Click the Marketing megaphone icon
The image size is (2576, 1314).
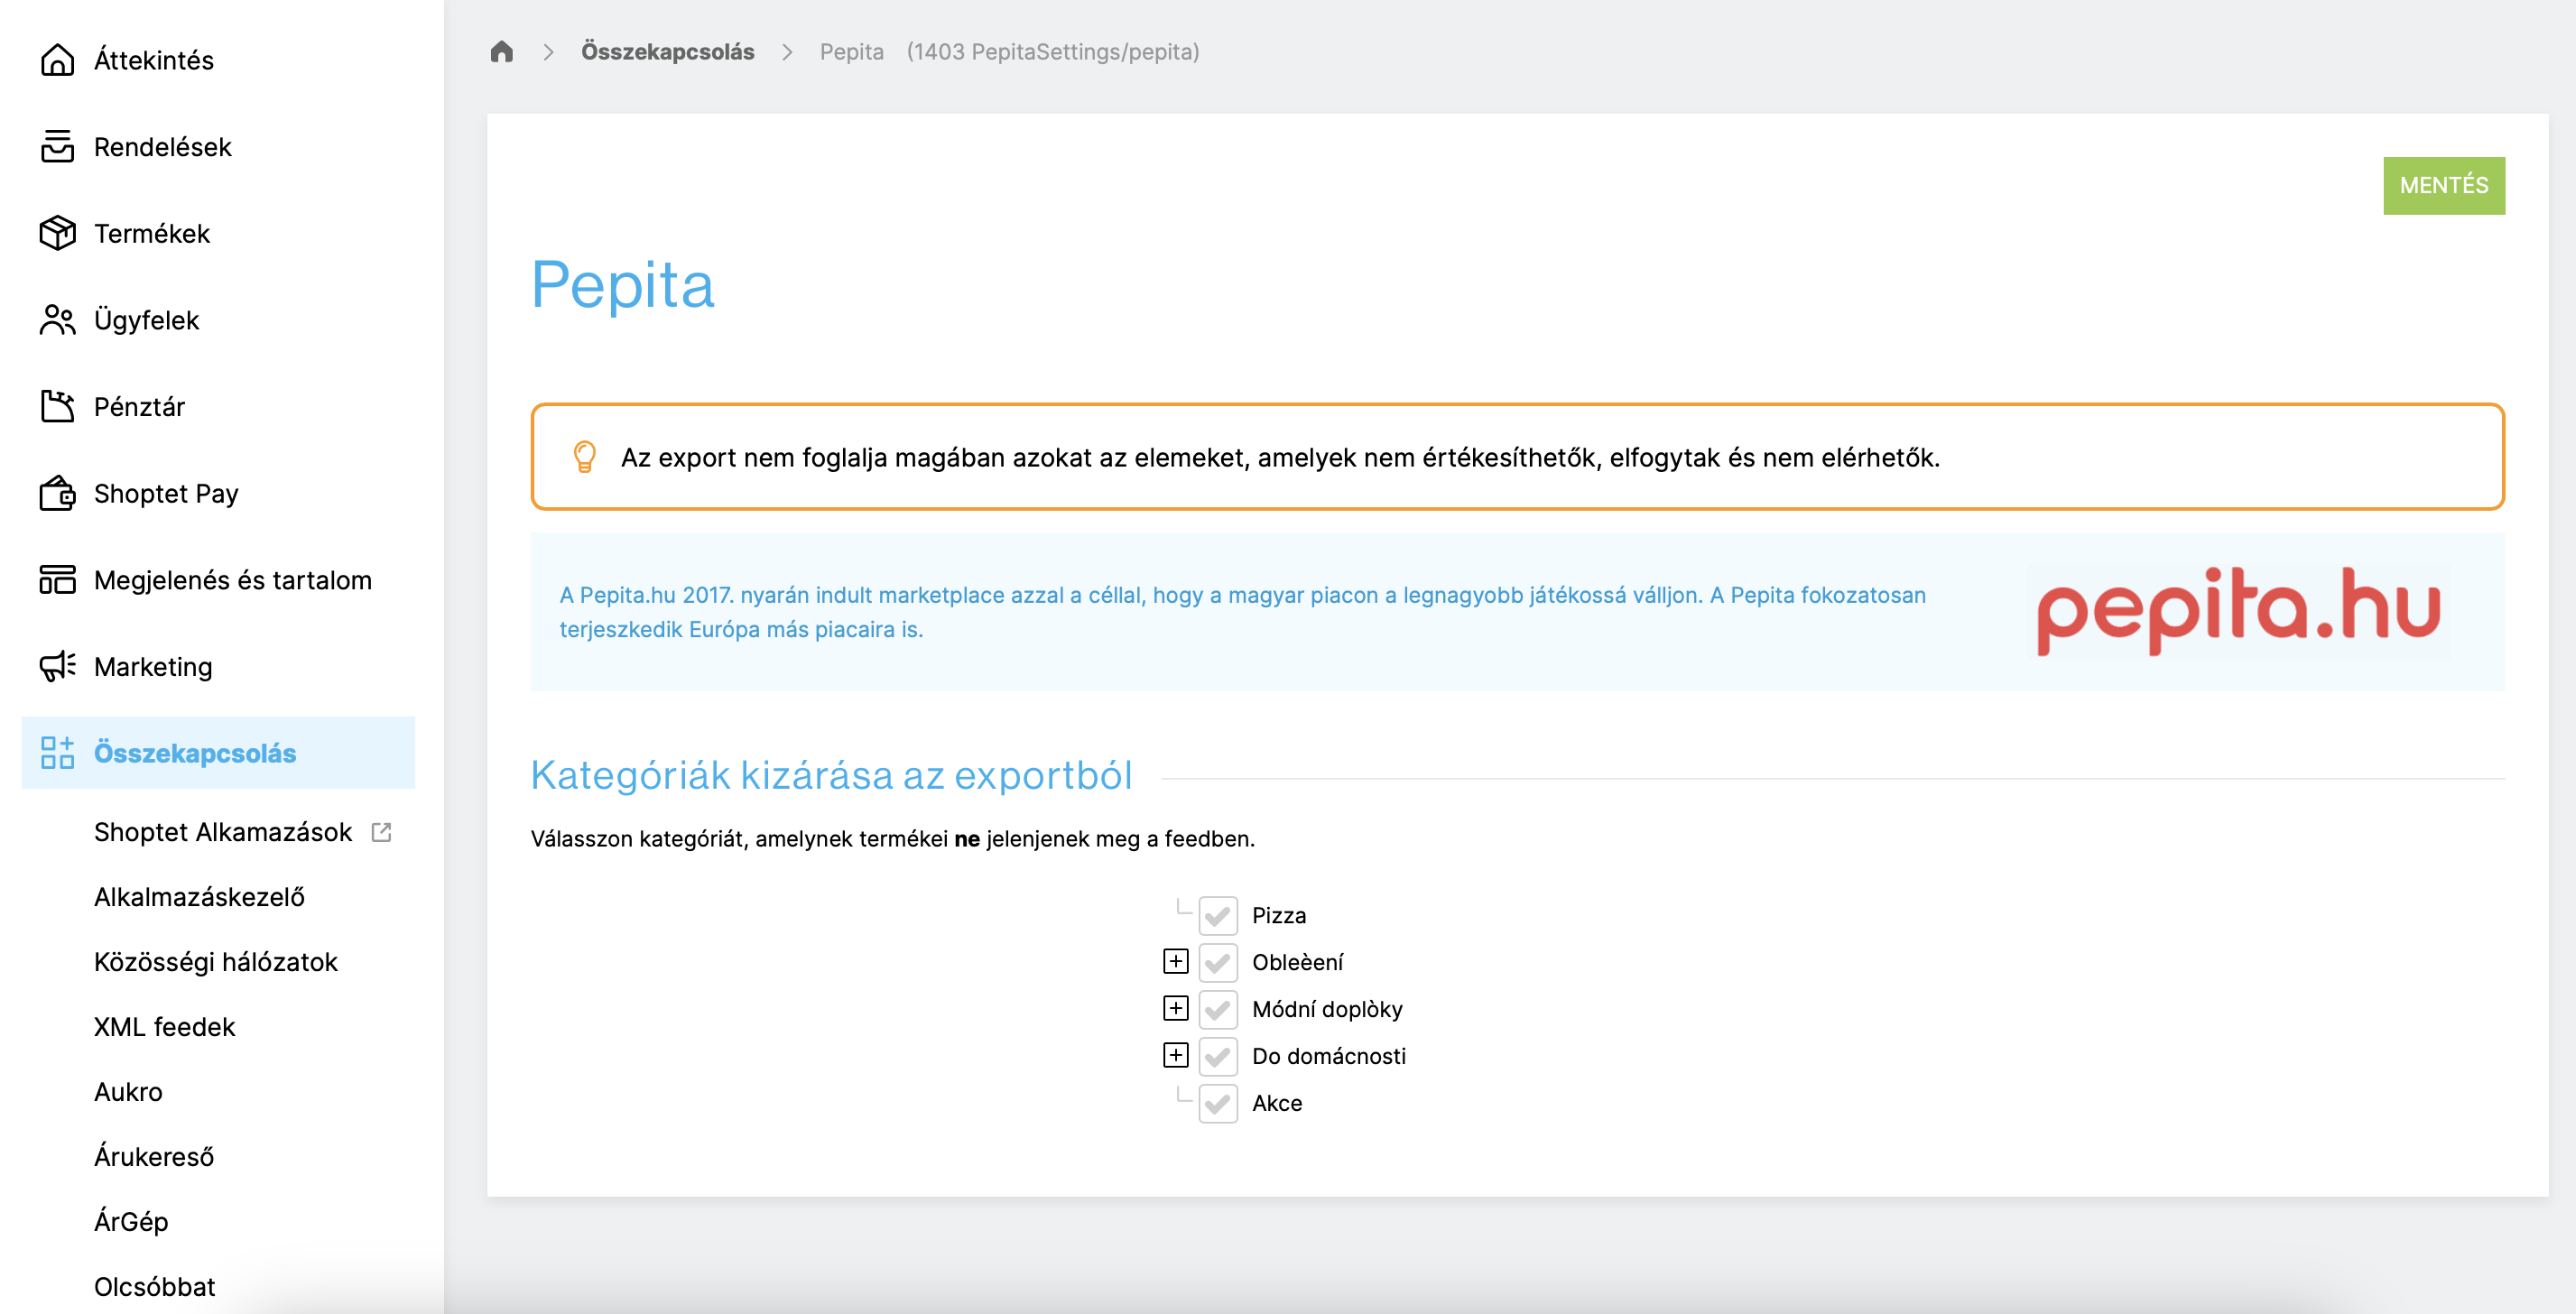pos(57,666)
